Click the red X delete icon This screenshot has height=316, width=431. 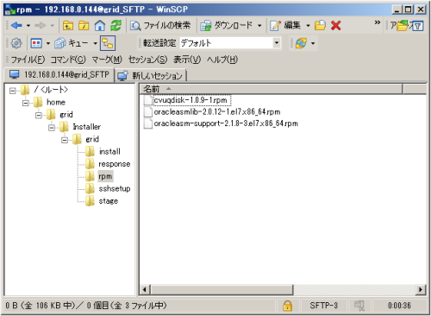point(335,26)
